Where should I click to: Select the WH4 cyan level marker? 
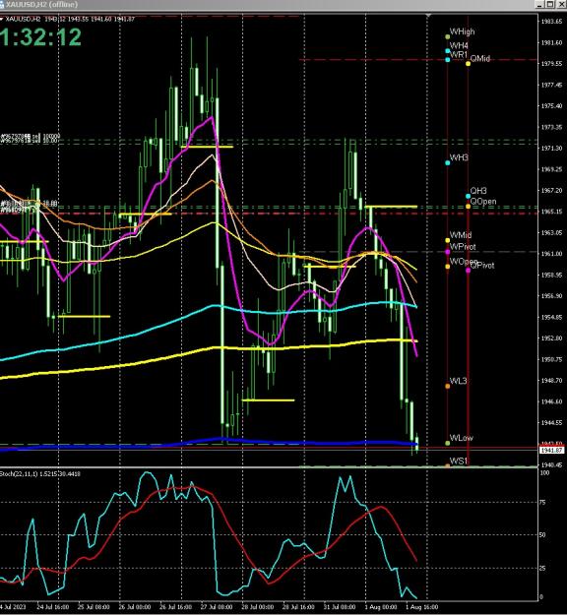click(x=448, y=51)
